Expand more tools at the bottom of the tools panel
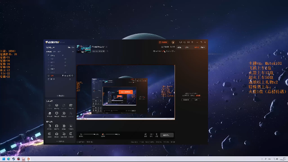This screenshot has height=162, width=288. point(60,141)
